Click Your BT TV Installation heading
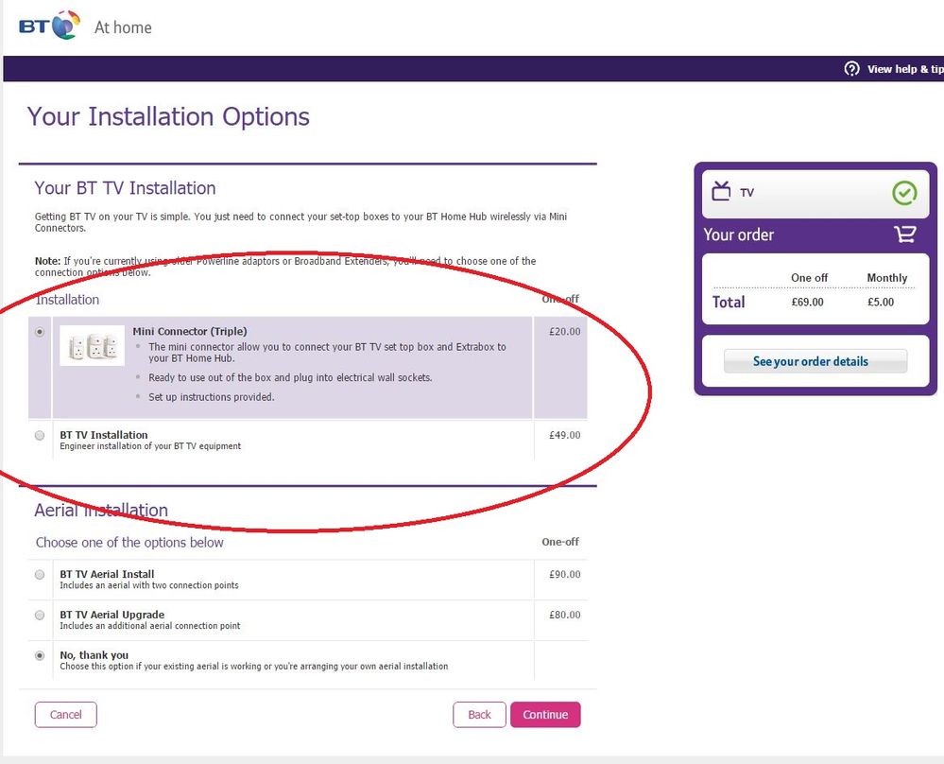 [x=126, y=188]
